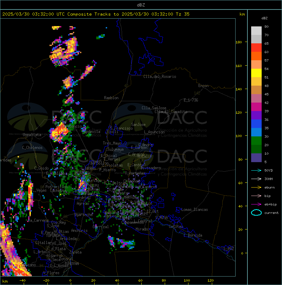Click the '50YD' legend label
This screenshot has width=282, height=285.
coord(268,171)
